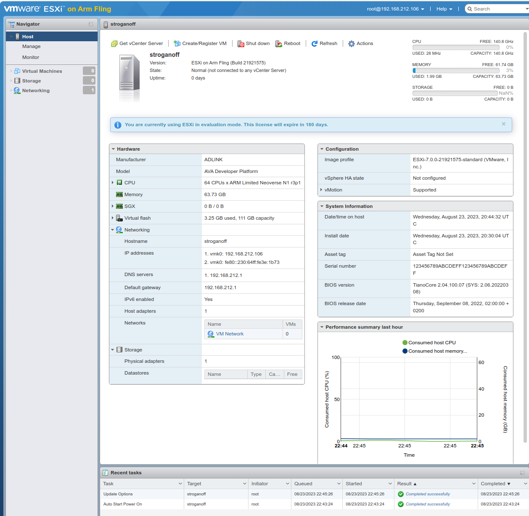Collapse the Performance summary last hour section

pyautogui.click(x=322, y=327)
